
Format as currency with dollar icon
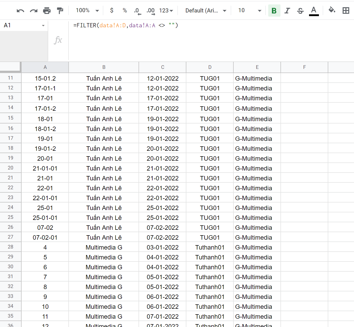pos(112,10)
